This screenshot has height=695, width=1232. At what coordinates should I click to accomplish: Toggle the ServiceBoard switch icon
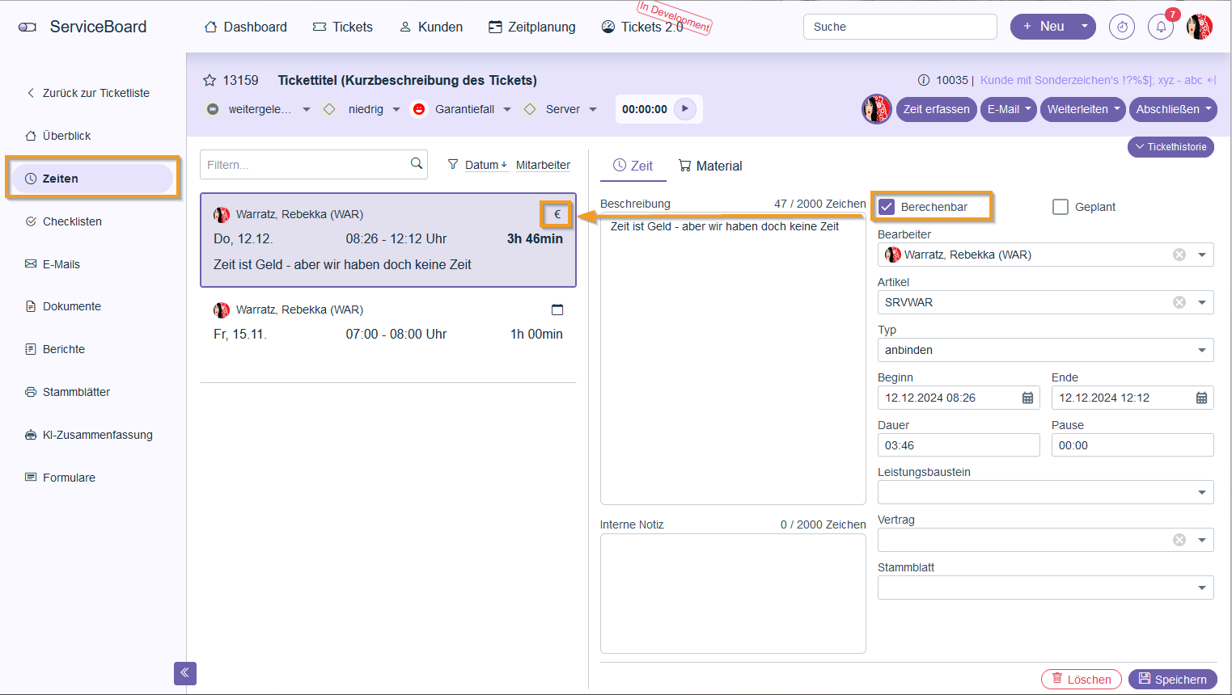28,27
